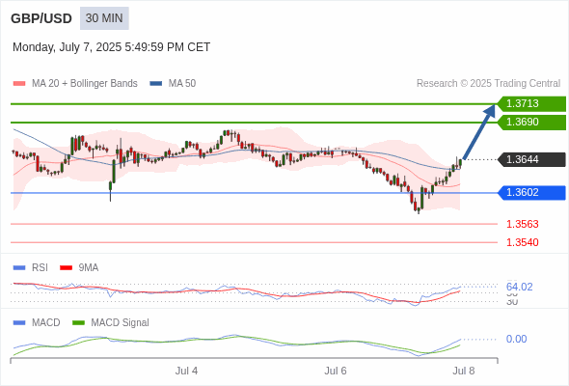Click the 'MA 50' legend label

coord(182,84)
